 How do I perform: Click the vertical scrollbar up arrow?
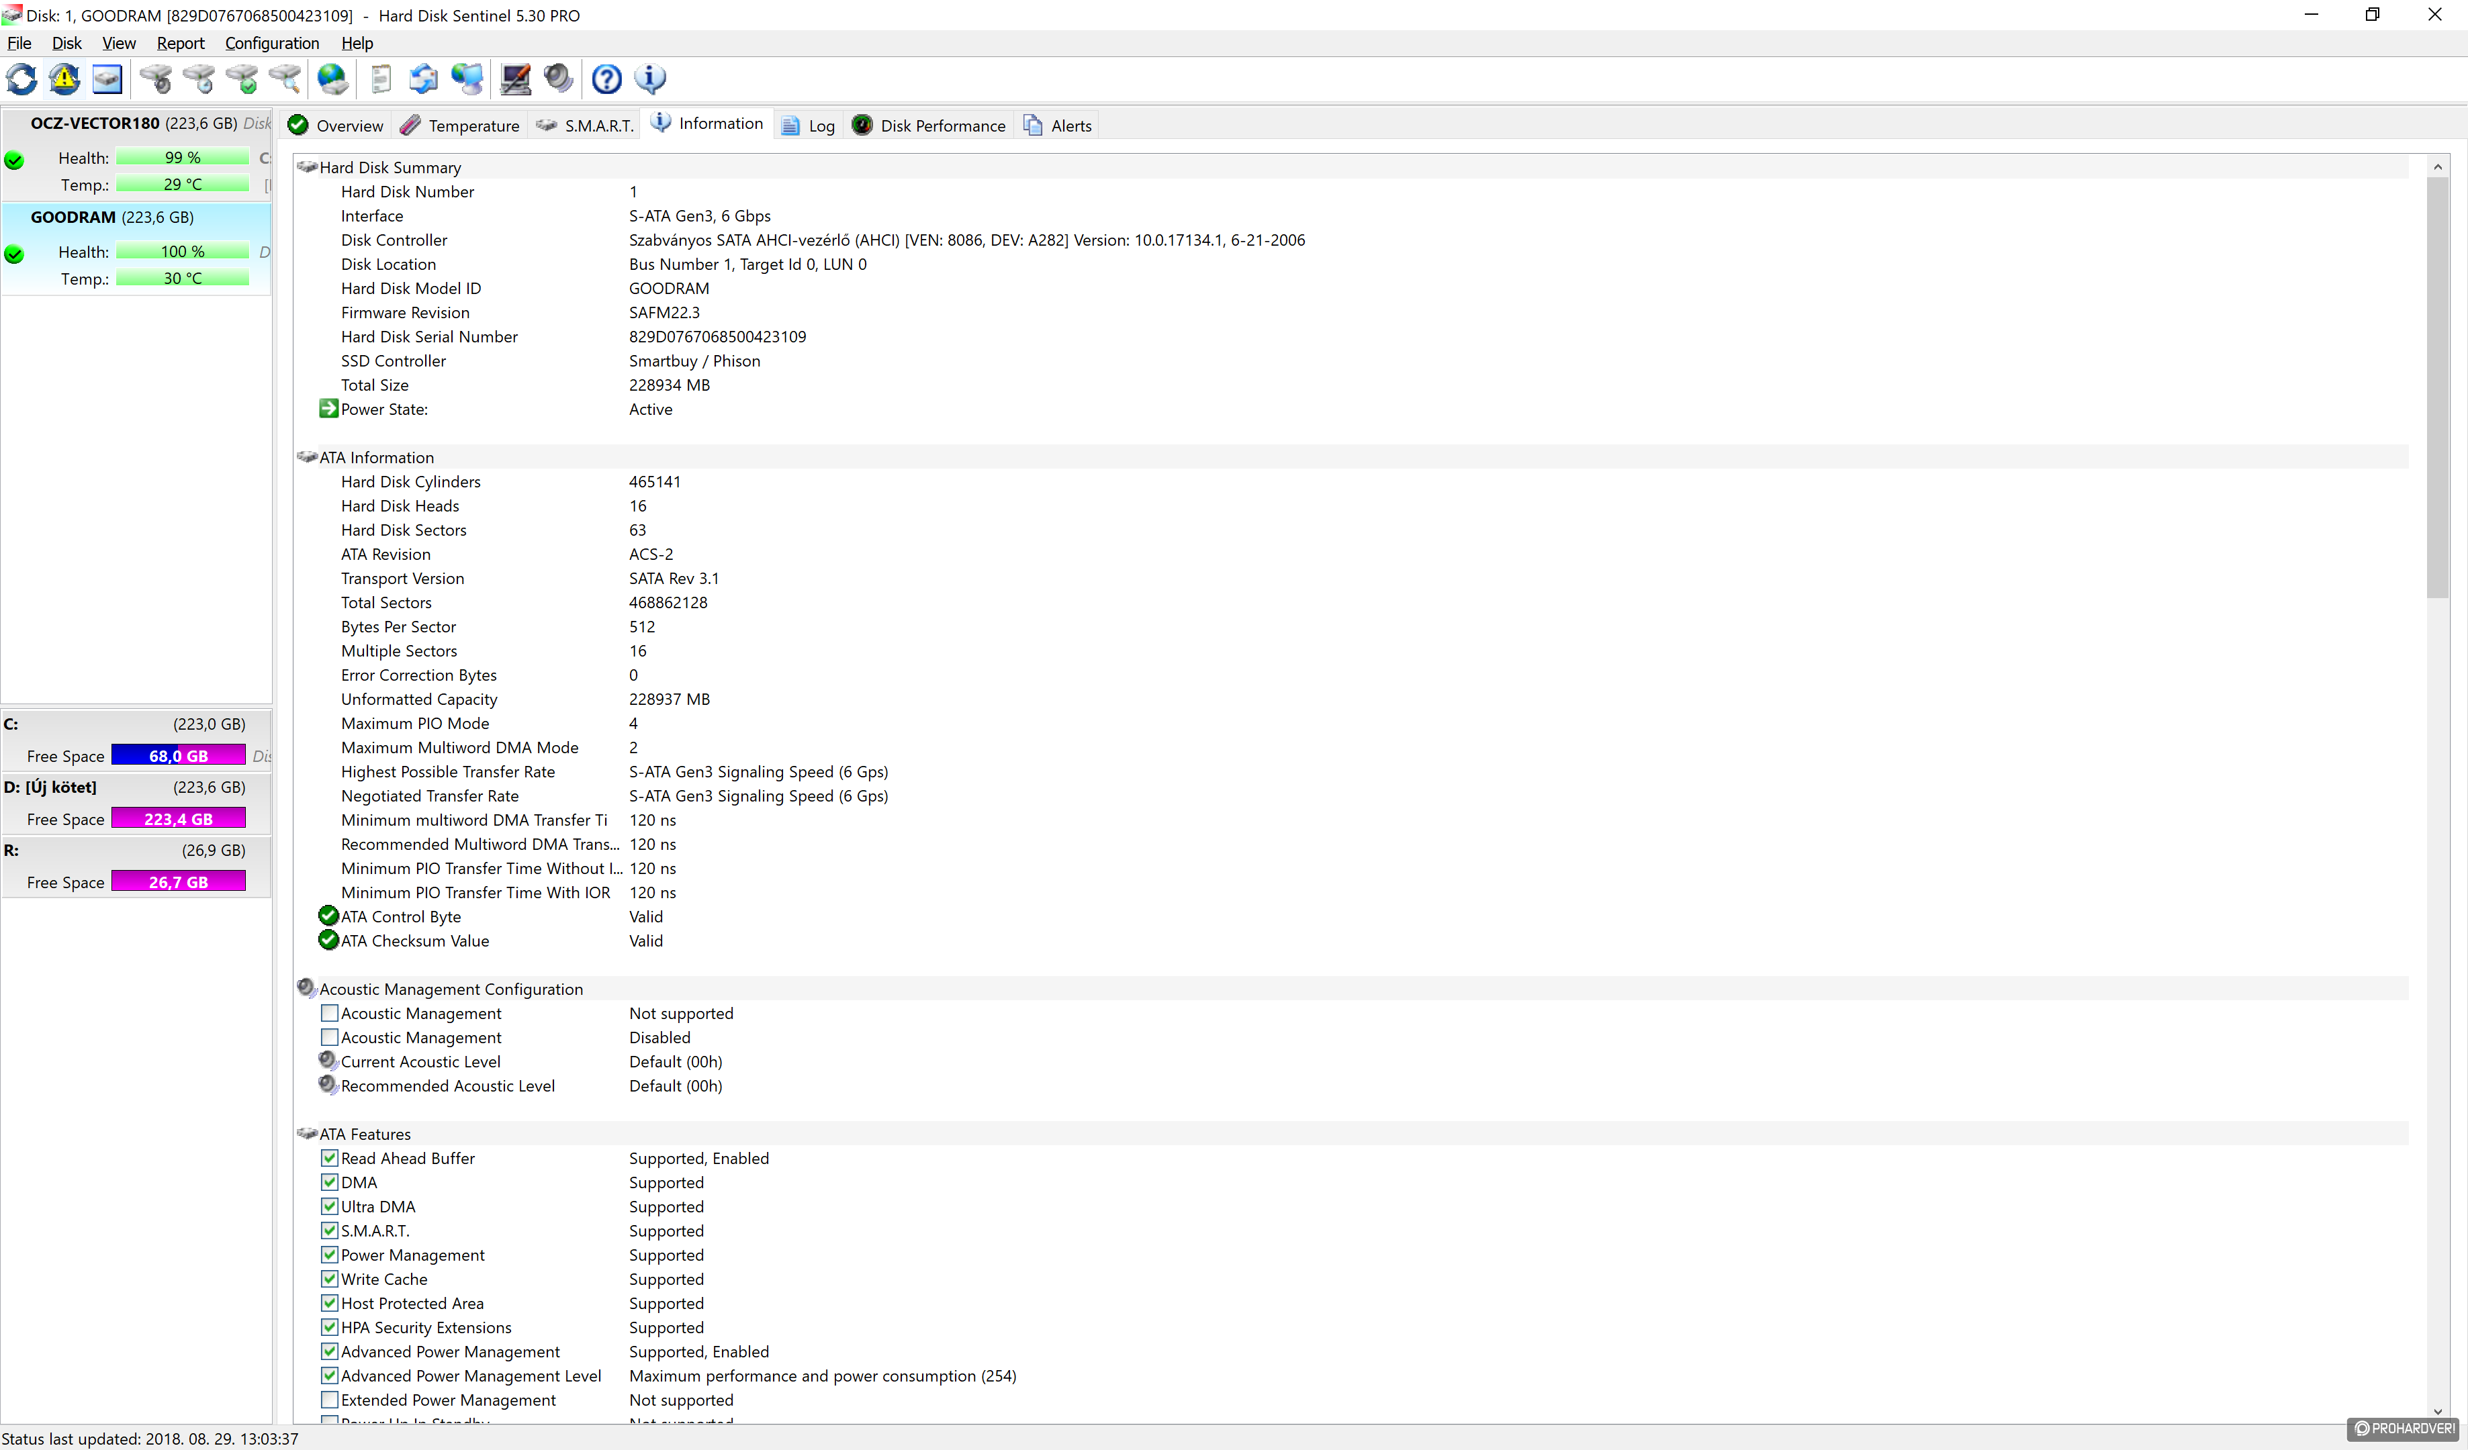[2436, 167]
